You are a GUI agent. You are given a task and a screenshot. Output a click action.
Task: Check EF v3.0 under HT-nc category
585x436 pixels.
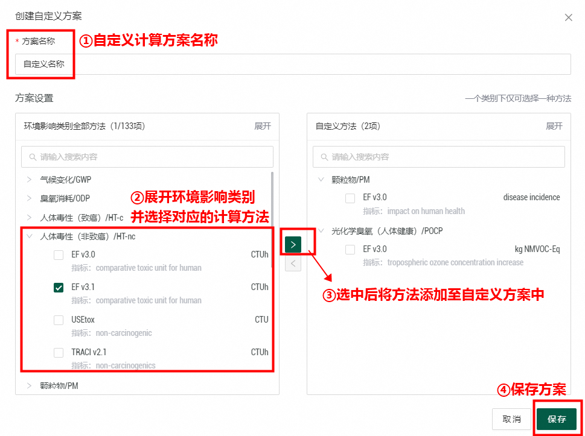tap(59, 255)
